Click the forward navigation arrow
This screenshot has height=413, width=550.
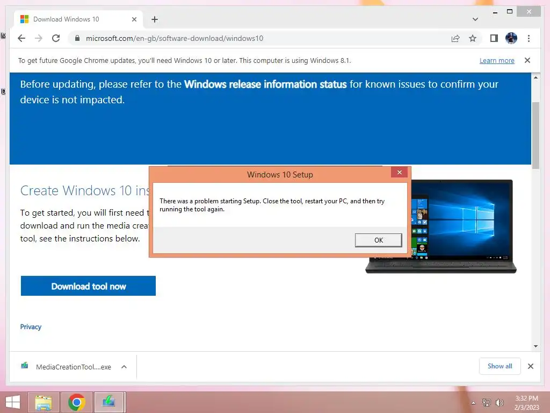point(39,38)
